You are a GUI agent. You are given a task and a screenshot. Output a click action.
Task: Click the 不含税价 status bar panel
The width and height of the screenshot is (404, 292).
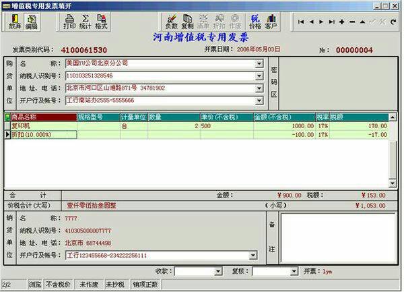58,285
